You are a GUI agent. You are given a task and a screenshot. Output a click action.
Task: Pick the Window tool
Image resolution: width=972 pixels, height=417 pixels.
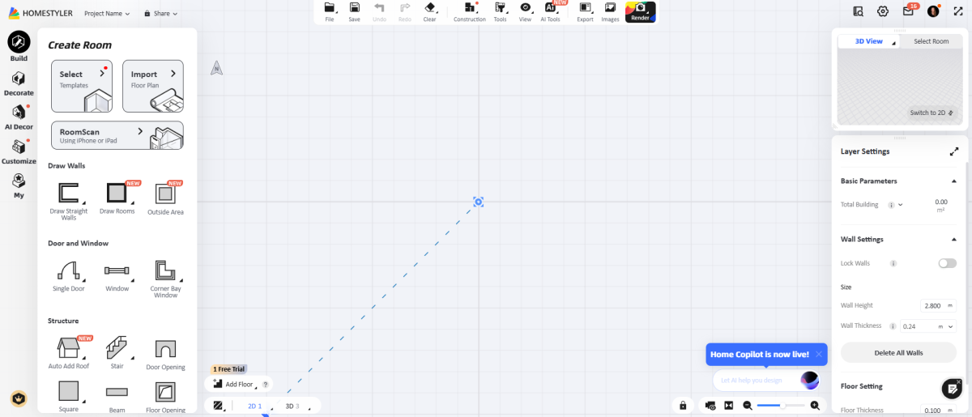(x=117, y=276)
